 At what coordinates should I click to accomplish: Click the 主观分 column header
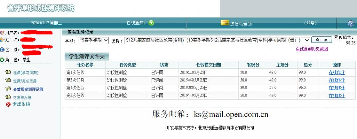282,65
